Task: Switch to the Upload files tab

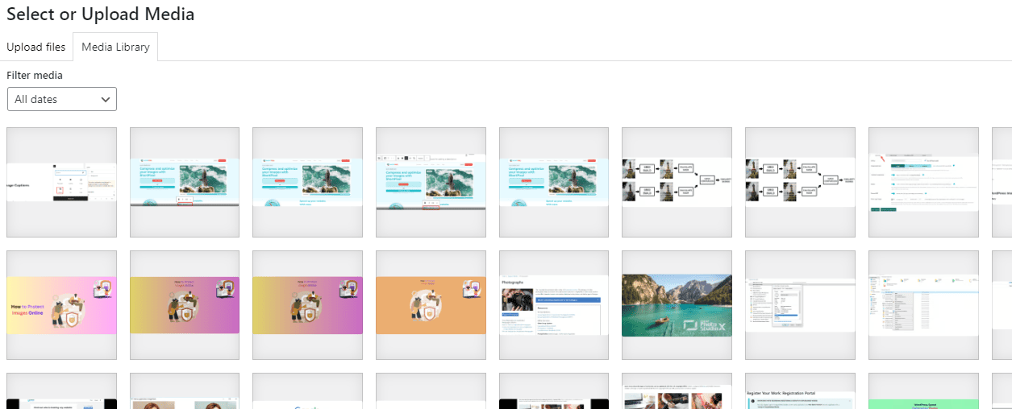Action: pos(36,47)
